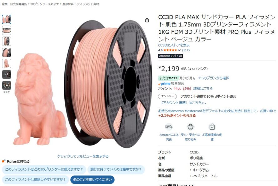Expand the star rating dropdown chevron
This screenshot has height=186, width=278.
[179, 50]
